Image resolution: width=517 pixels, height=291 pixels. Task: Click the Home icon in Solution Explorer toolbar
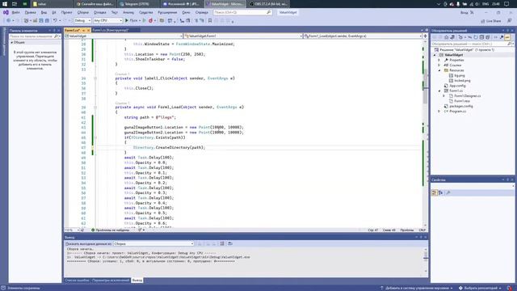[x=447, y=37]
